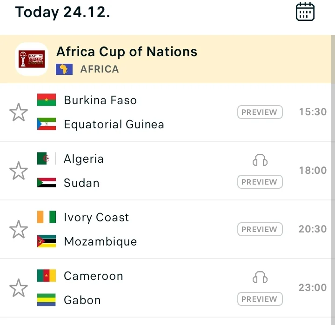335x325 pixels.
Task: Toggle favorite star for Ivory Coast match
Action: pyautogui.click(x=19, y=230)
